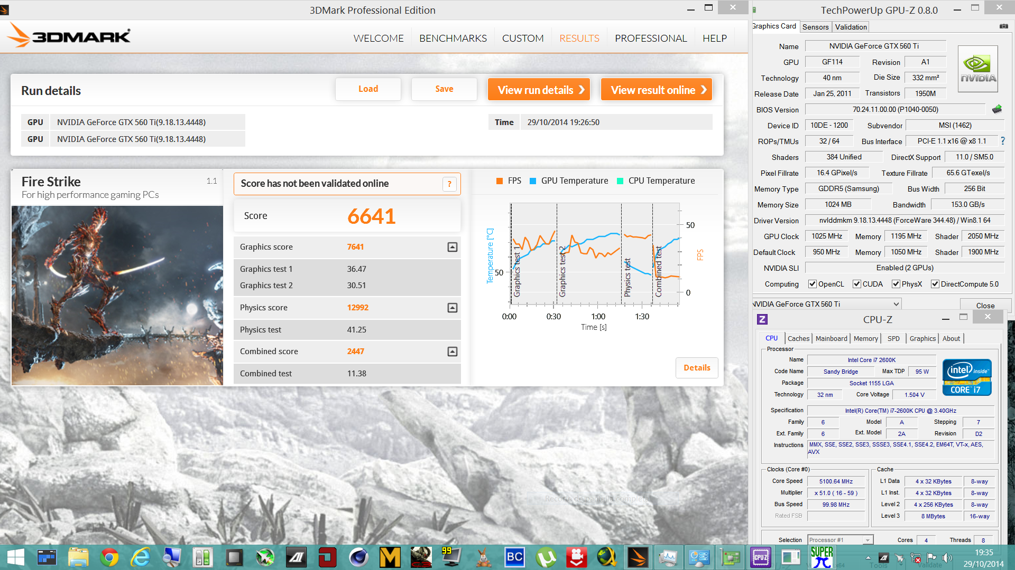Open the BENCHMARKS menu tab

(453, 38)
